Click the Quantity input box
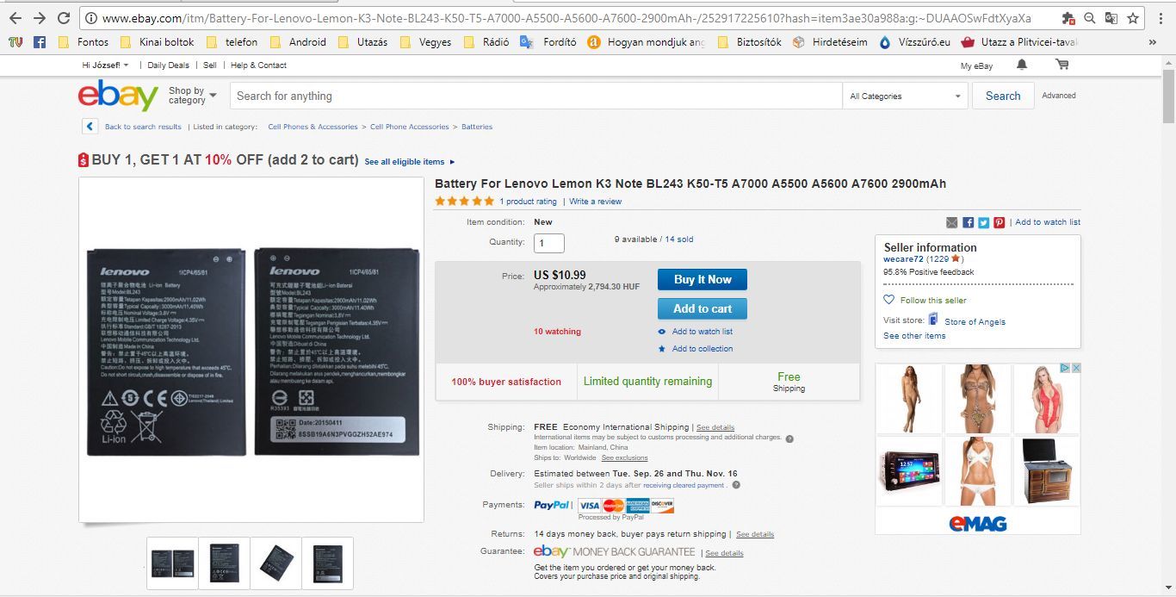Screen dimensions: 1176x597 click(549, 243)
